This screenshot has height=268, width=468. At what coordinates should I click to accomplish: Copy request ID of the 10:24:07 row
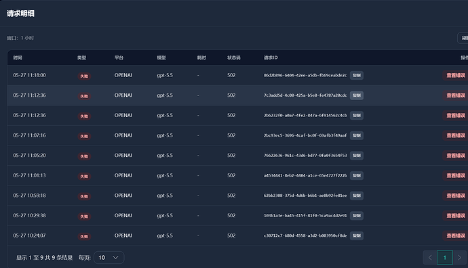point(357,236)
